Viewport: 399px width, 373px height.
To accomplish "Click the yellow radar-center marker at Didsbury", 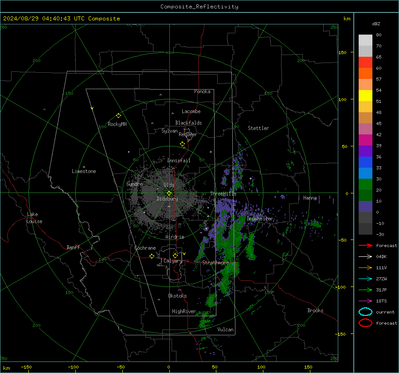I will pos(169,193).
